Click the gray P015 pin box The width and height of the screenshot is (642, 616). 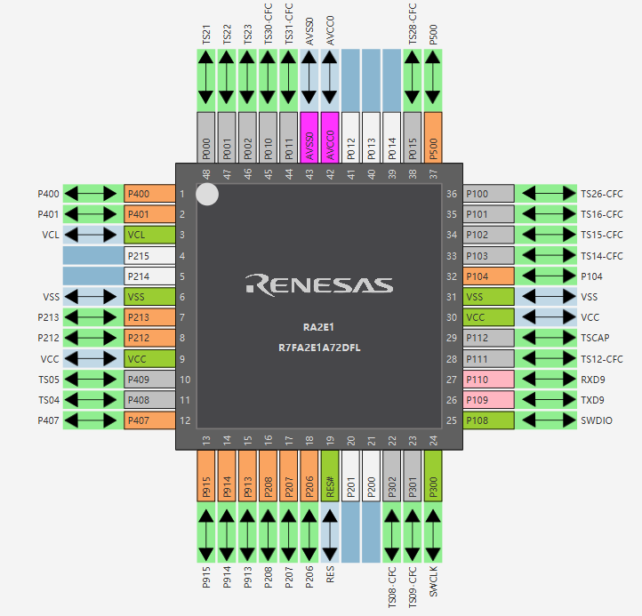[x=413, y=138]
